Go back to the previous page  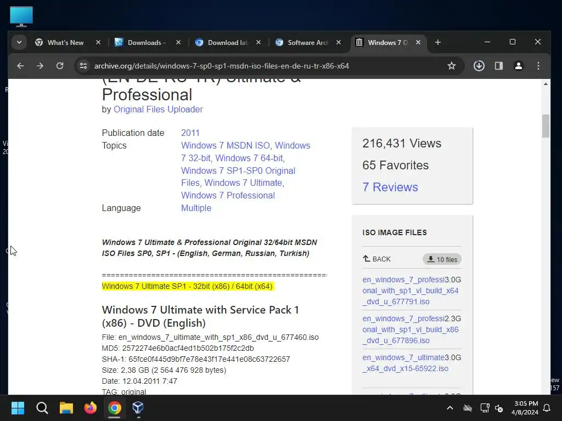(20, 66)
